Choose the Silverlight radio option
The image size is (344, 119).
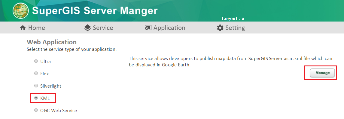tap(36, 86)
